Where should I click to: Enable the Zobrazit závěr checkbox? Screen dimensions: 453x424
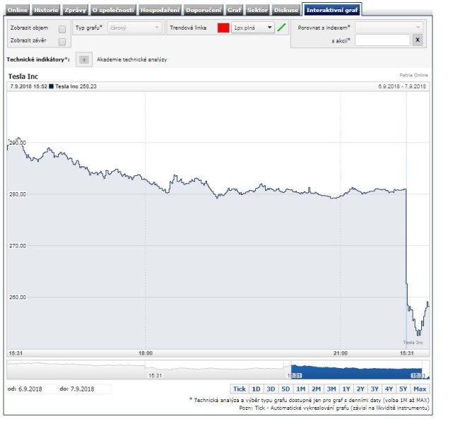click(62, 42)
